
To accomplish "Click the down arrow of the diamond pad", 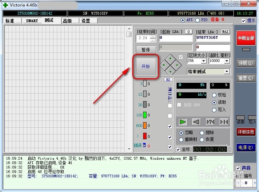I will point(170,72).
